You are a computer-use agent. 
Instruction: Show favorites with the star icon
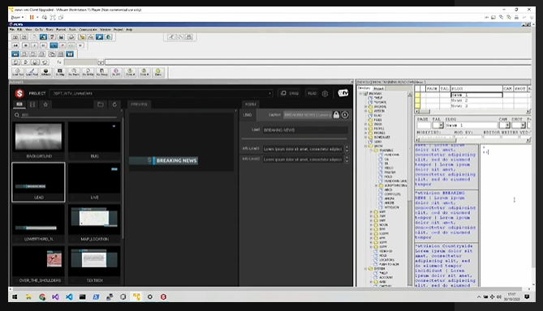45,104
